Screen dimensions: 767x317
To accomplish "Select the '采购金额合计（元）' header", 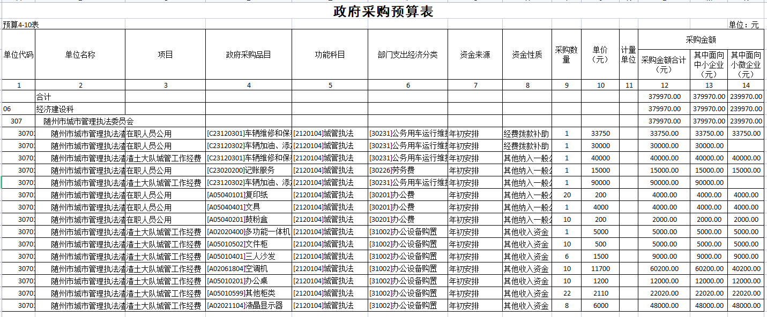I will [665, 65].
